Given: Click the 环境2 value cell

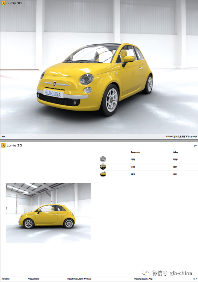Looking at the screenshot, I should (x=175, y=159).
